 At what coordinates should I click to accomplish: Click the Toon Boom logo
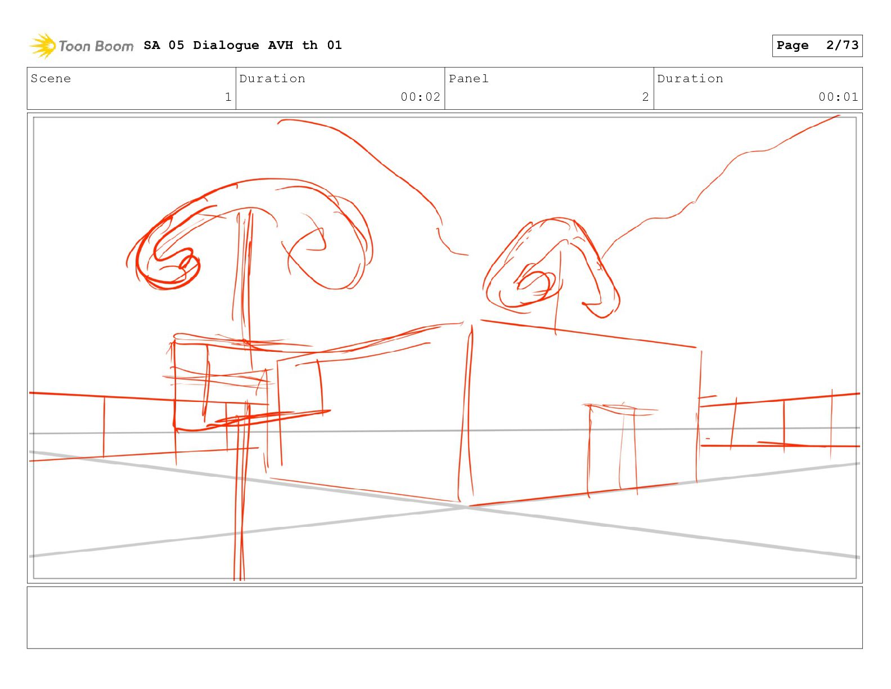click(82, 46)
